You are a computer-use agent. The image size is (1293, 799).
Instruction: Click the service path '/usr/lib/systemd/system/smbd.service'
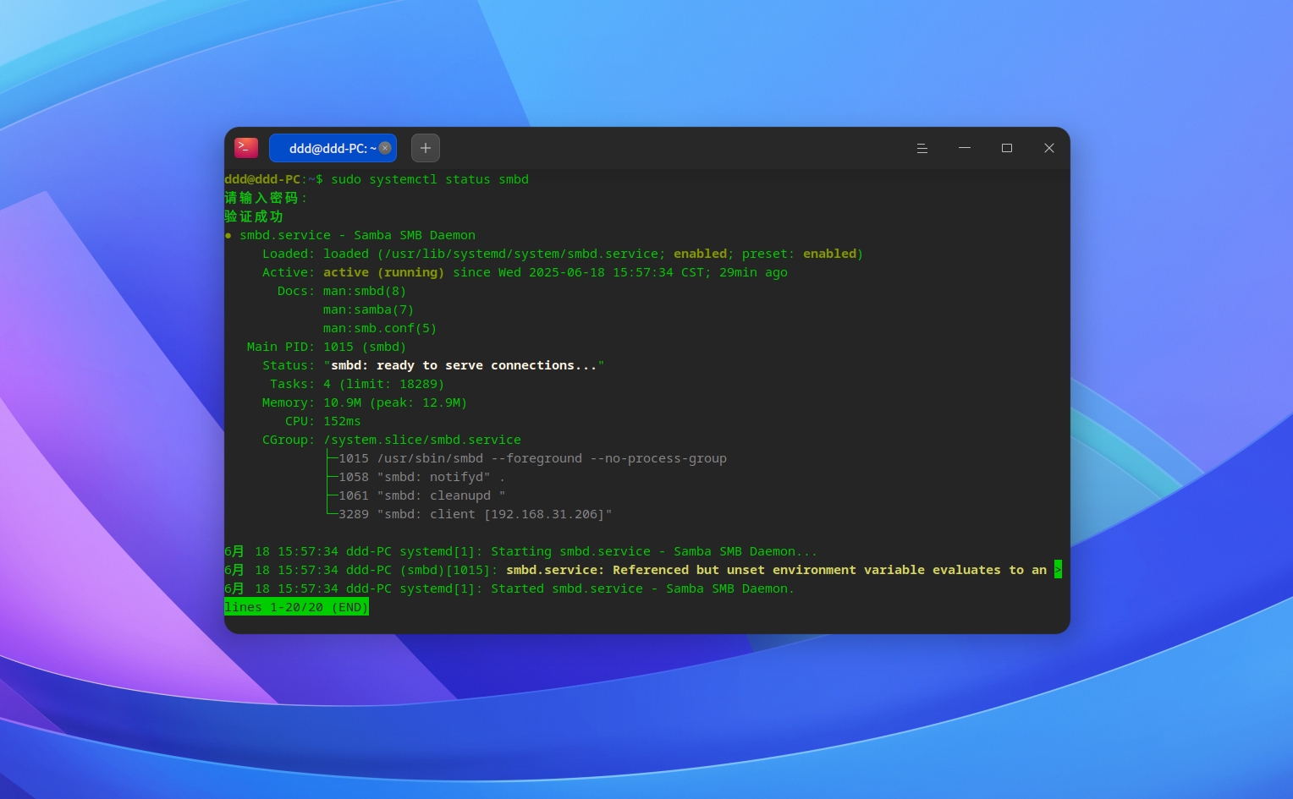point(521,254)
